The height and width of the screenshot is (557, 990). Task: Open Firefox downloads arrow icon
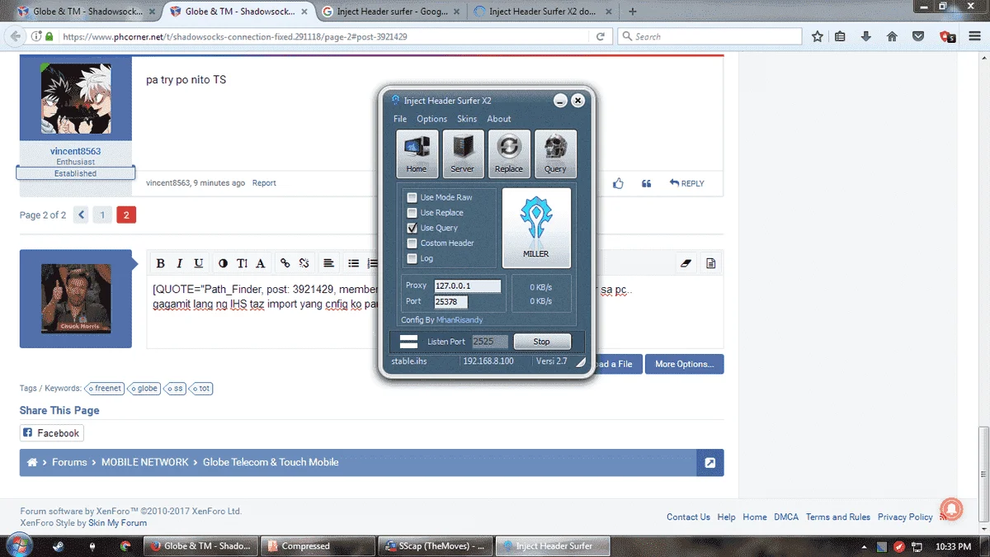(865, 36)
